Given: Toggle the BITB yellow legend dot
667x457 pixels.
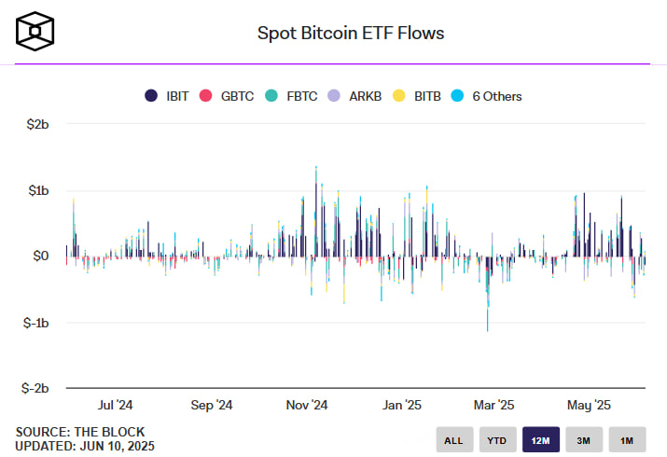Looking at the screenshot, I should (398, 96).
